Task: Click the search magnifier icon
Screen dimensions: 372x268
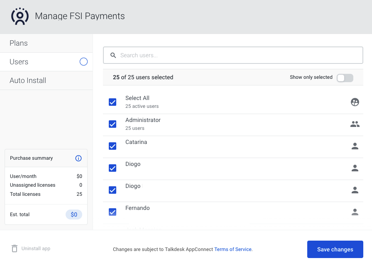Action: click(113, 55)
